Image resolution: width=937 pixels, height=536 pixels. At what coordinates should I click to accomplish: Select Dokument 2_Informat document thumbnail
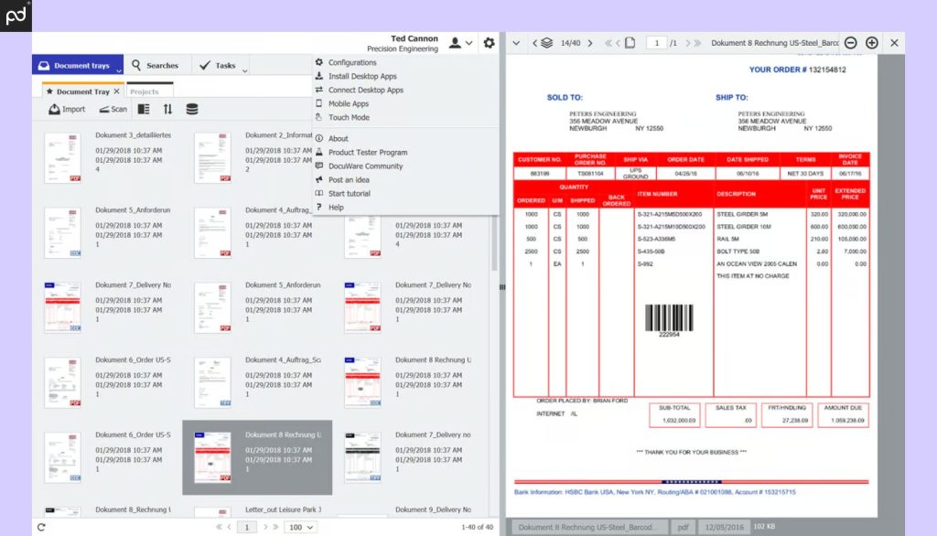point(212,157)
